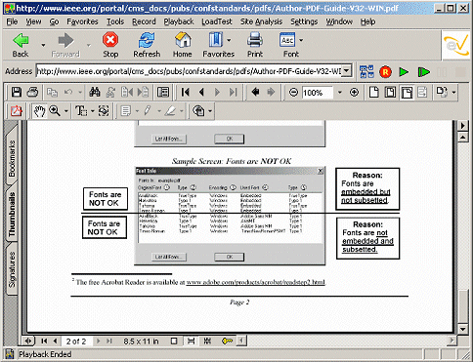The width and height of the screenshot is (473, 362).
Task: Click the Acrobat print icon
Action: (x=32, y=93)
